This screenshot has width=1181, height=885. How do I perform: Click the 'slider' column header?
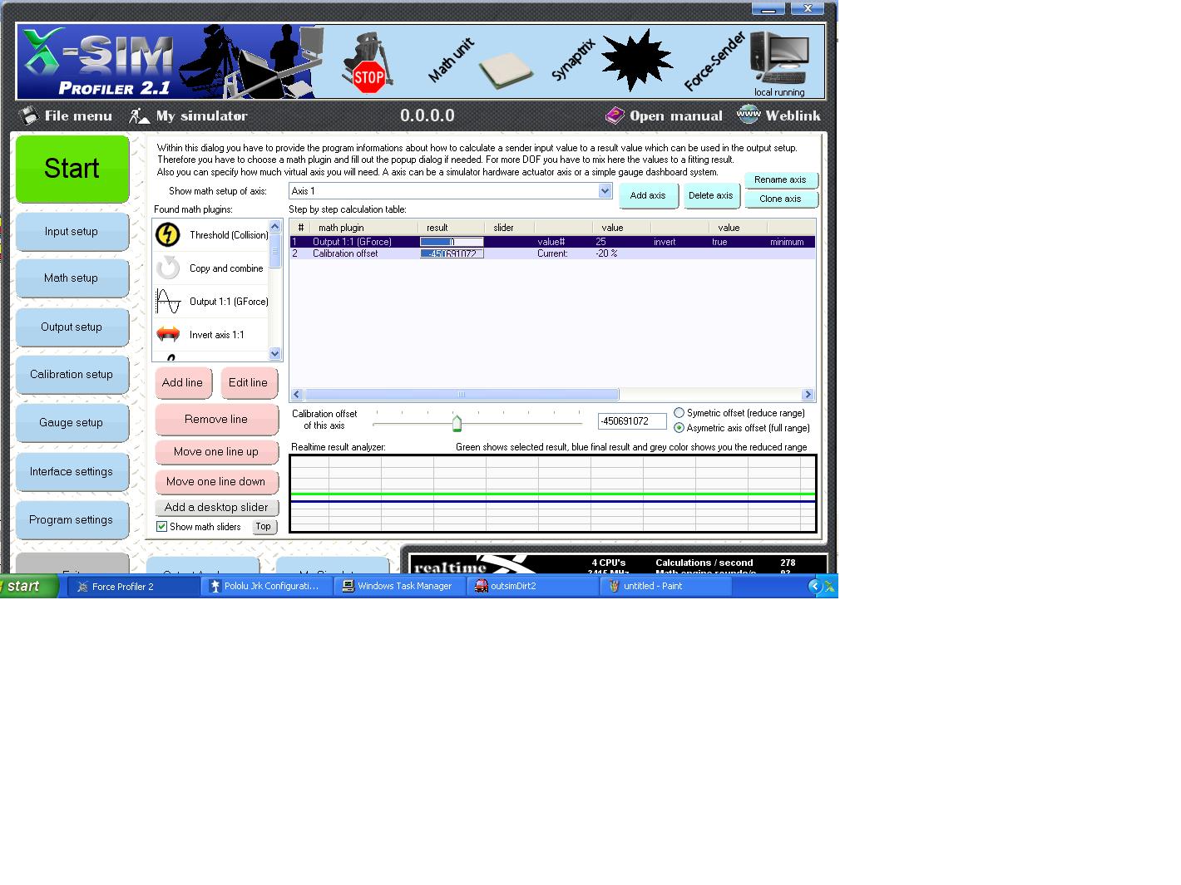(509, 228)
